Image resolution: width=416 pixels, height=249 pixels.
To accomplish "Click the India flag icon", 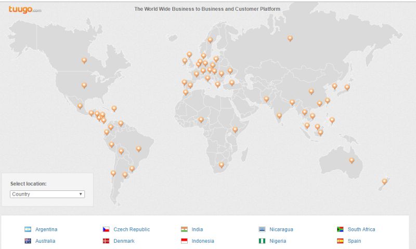I will point(185,229).
